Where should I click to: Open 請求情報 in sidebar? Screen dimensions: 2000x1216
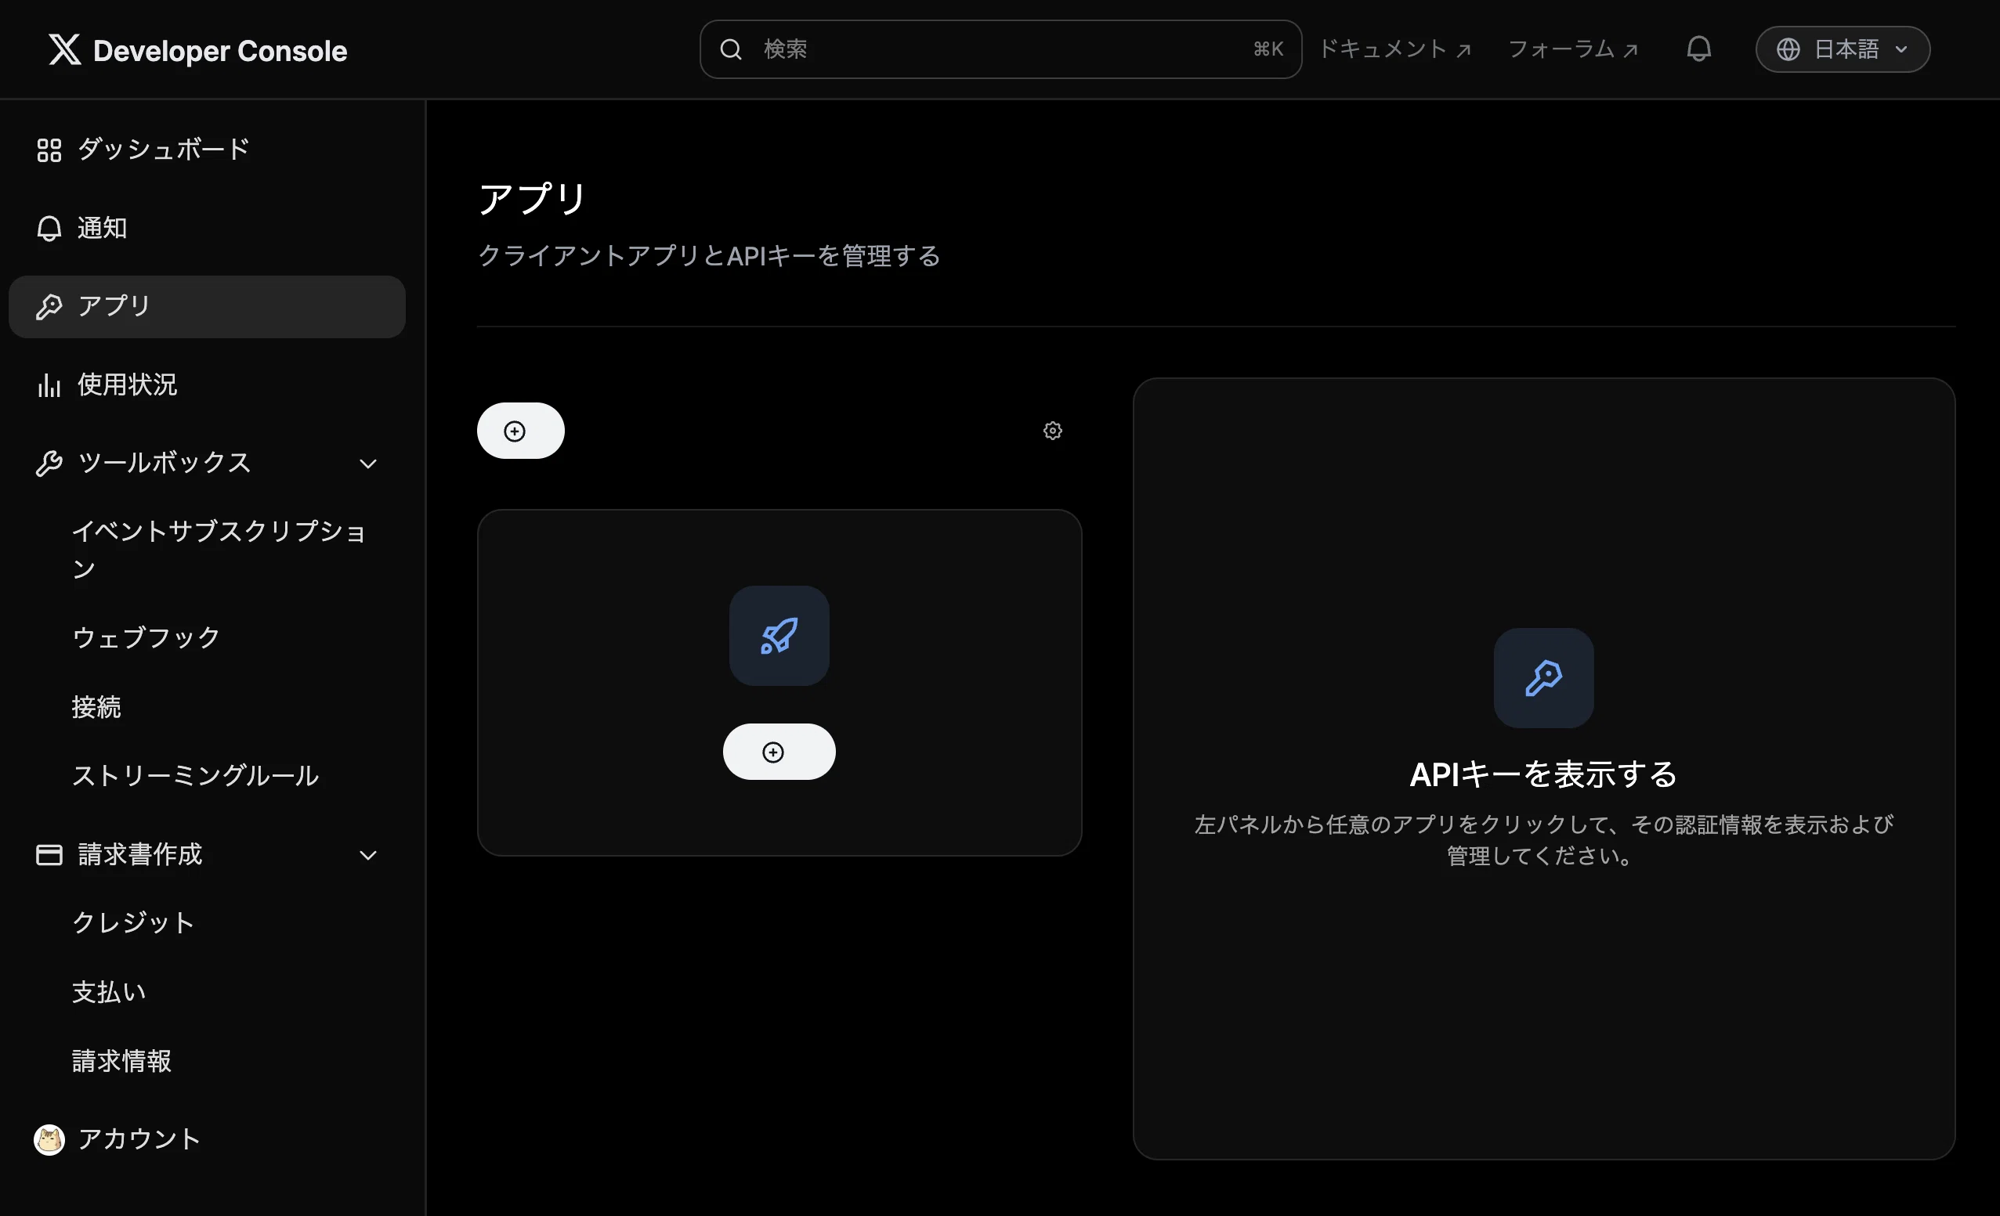tap(121, 1061)
